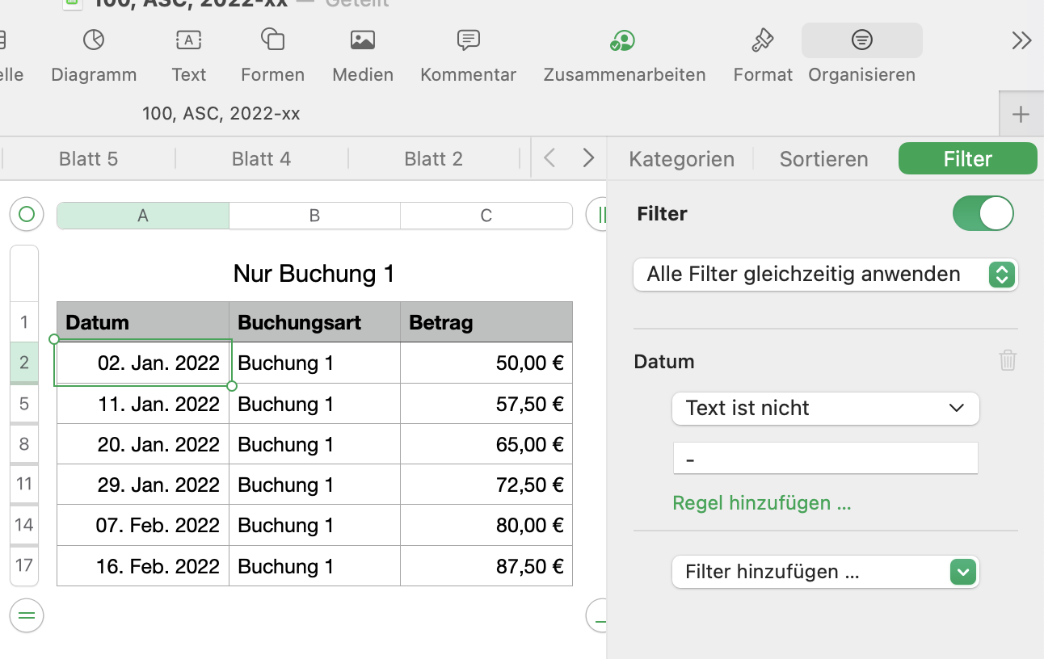This screenshot has width=1044, height=659.
Task: Open the Diagramm chart tool
Action: [x=94, y=54]
